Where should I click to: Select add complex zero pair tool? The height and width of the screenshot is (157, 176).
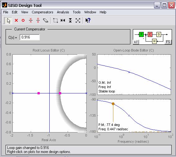coord(38,20)
